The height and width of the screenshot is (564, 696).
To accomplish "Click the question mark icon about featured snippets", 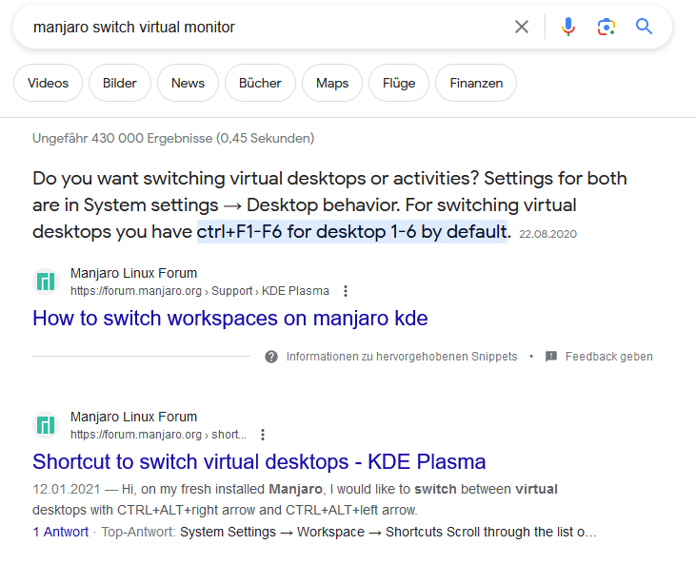I will tap(271, 357).
